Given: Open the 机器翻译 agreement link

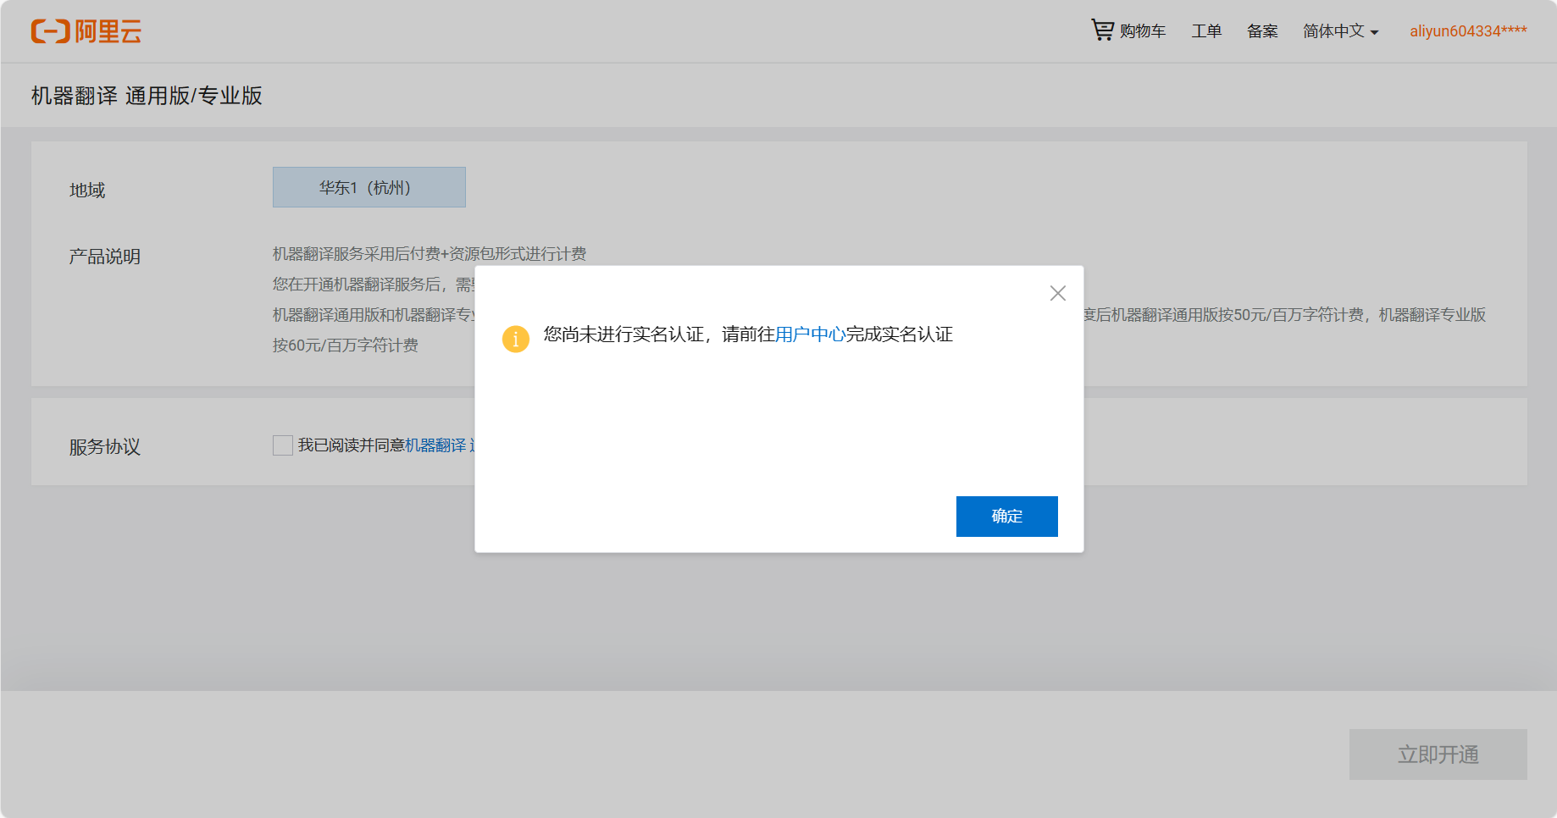Looking at the screenshot, I should point(436,445).
